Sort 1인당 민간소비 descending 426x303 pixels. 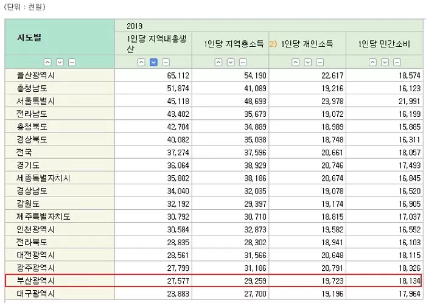pyautogui.click(x=385, y=62)
